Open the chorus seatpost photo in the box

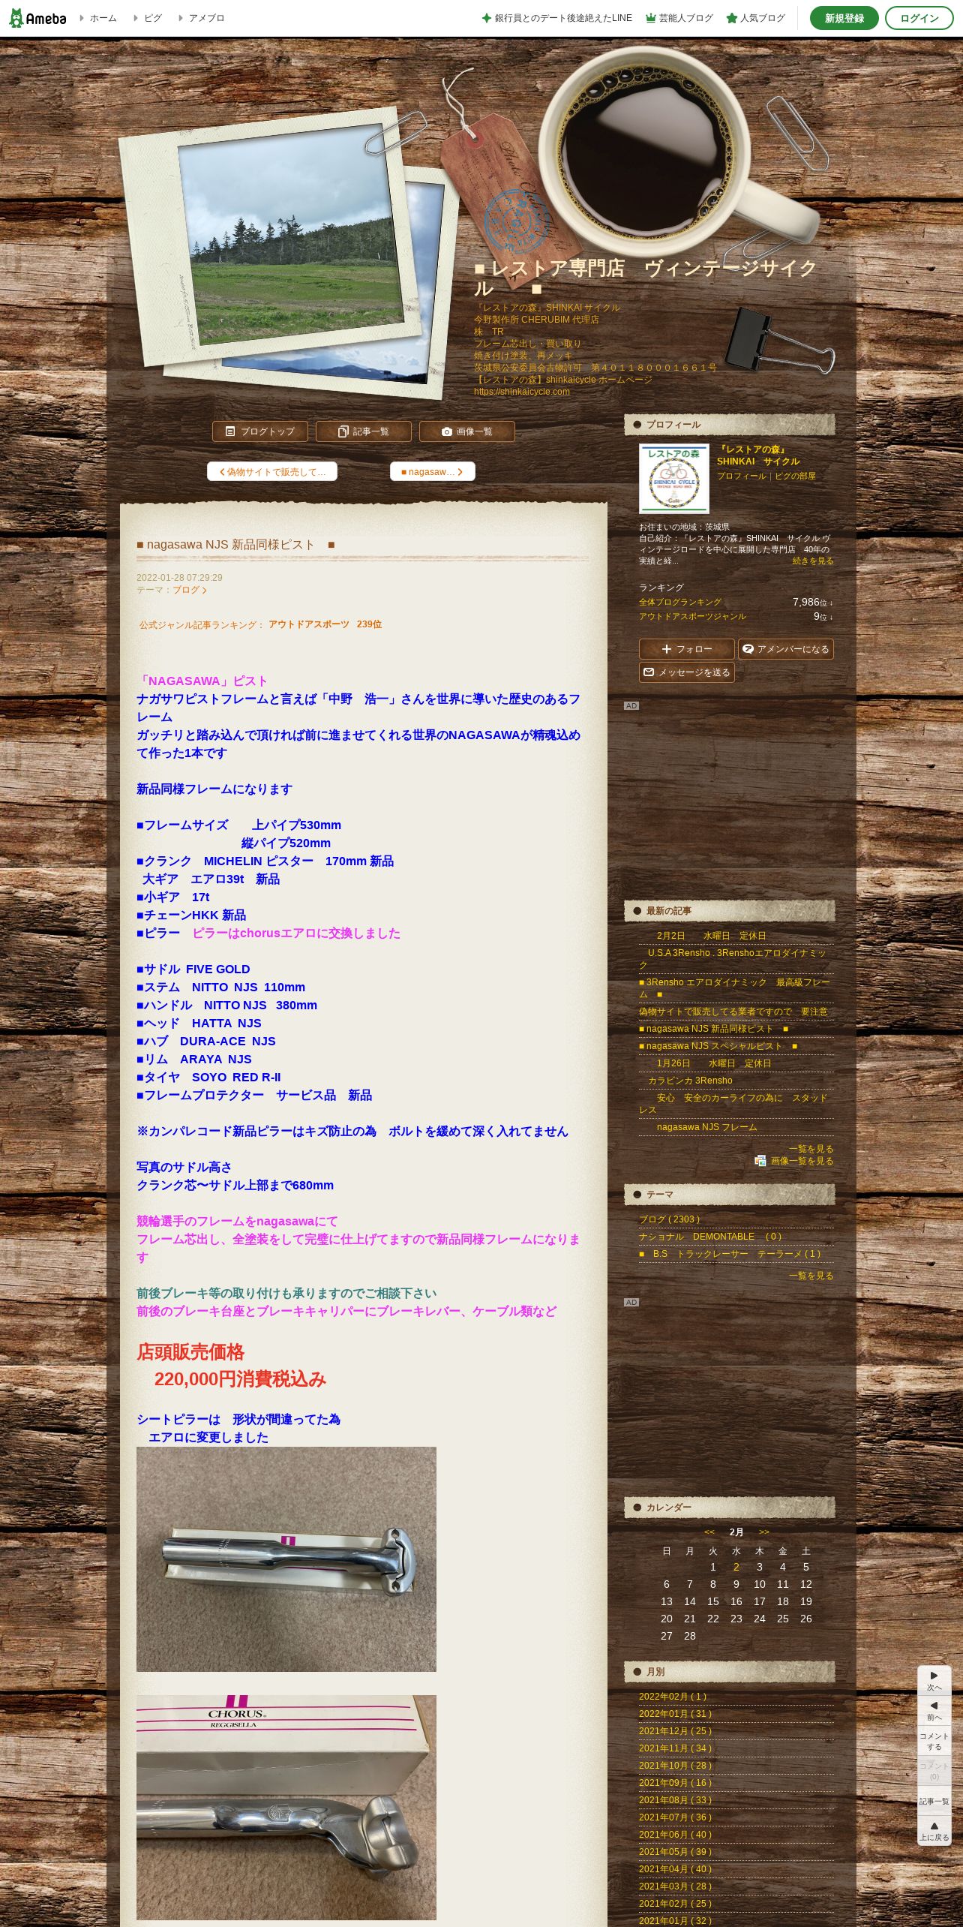click(286, 1559)
